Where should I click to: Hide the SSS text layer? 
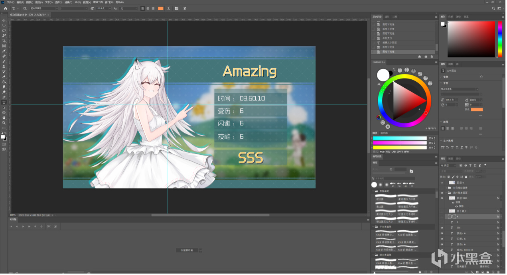coord(442,228)
